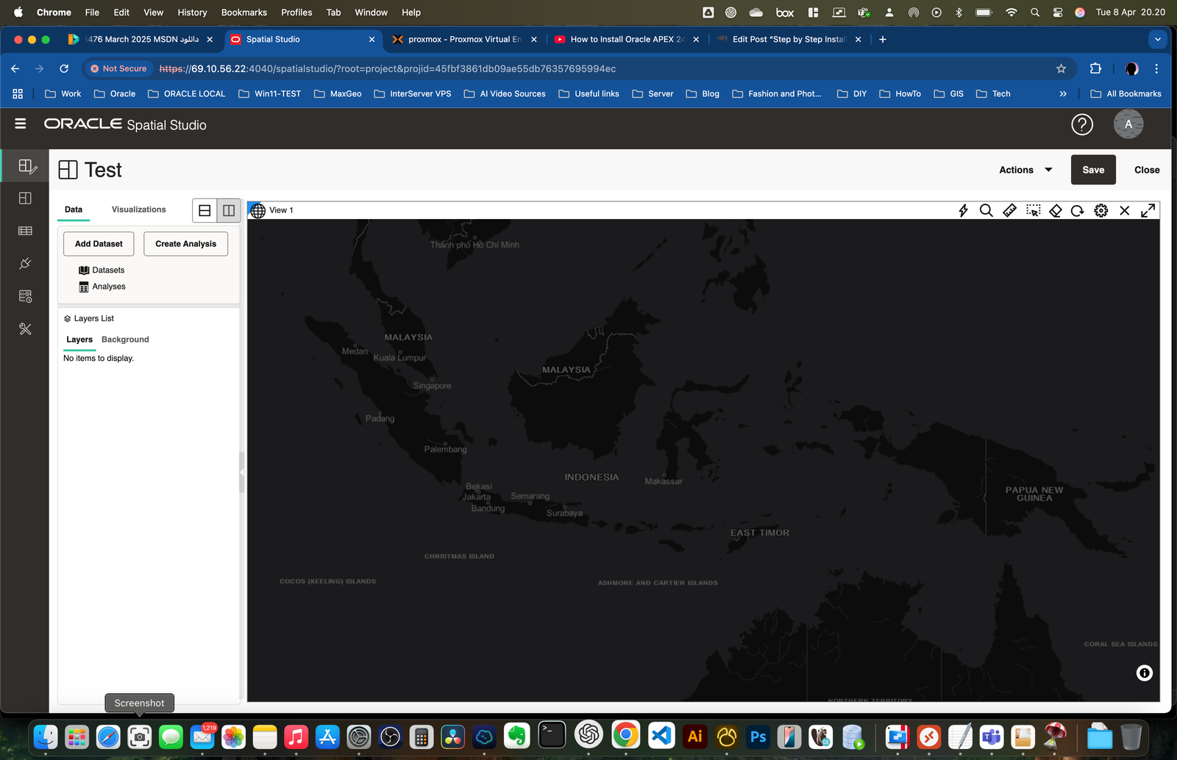The width and height of the screenshot is (1177, 760).
Task: Activate the rectangle selection tool on map
Action: 1033,210
